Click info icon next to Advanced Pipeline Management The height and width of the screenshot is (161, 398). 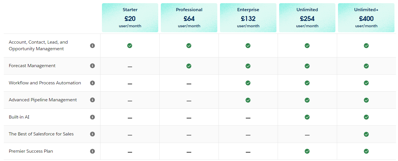(92, 100)
